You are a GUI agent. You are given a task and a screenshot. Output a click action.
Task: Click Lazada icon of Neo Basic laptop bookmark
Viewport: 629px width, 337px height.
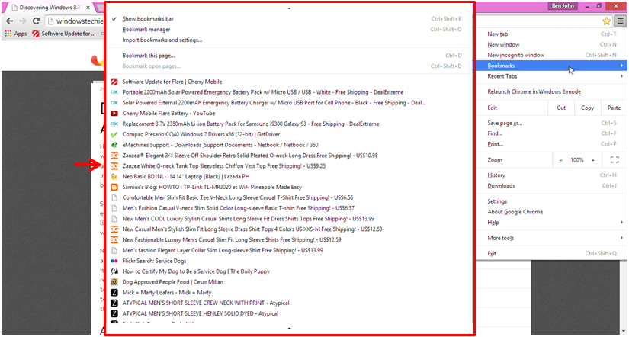[x=114, y=177]
